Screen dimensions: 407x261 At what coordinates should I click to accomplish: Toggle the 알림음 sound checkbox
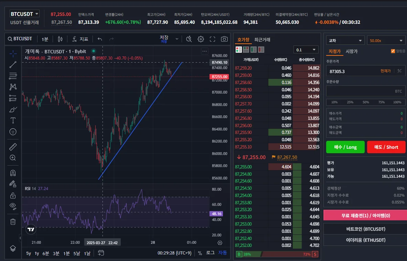pos(393,51)
